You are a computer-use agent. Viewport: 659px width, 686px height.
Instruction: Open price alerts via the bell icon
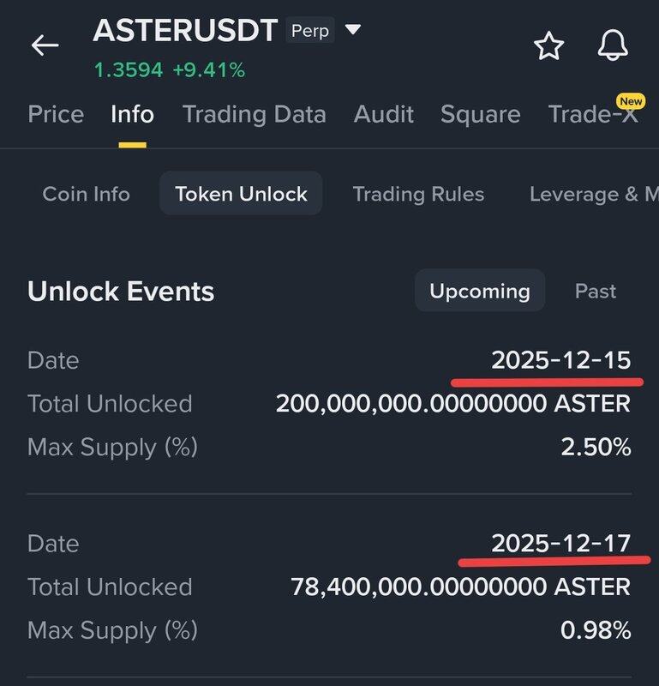[613, 46]
